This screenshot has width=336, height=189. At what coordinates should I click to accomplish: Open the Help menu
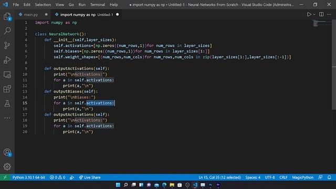pos(113,5)
